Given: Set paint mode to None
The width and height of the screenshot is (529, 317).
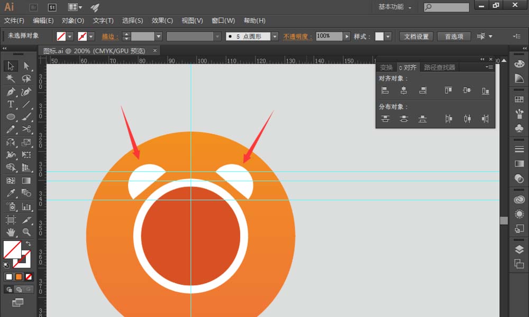Looking at the screenshot, I should (29, 277).
